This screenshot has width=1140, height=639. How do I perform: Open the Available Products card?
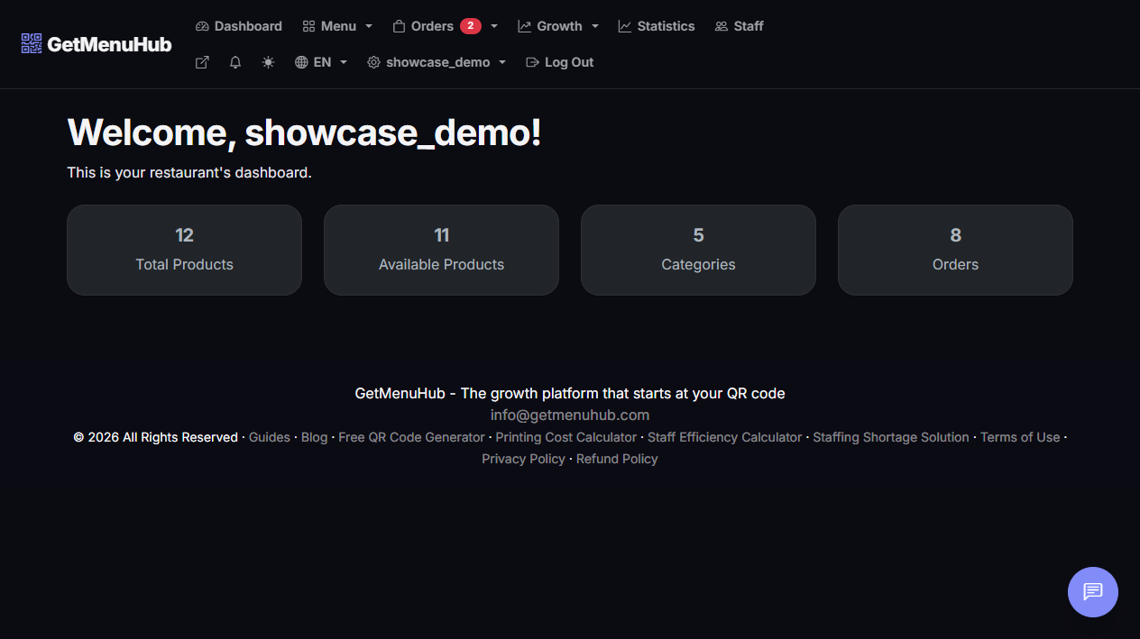point(441,250)
